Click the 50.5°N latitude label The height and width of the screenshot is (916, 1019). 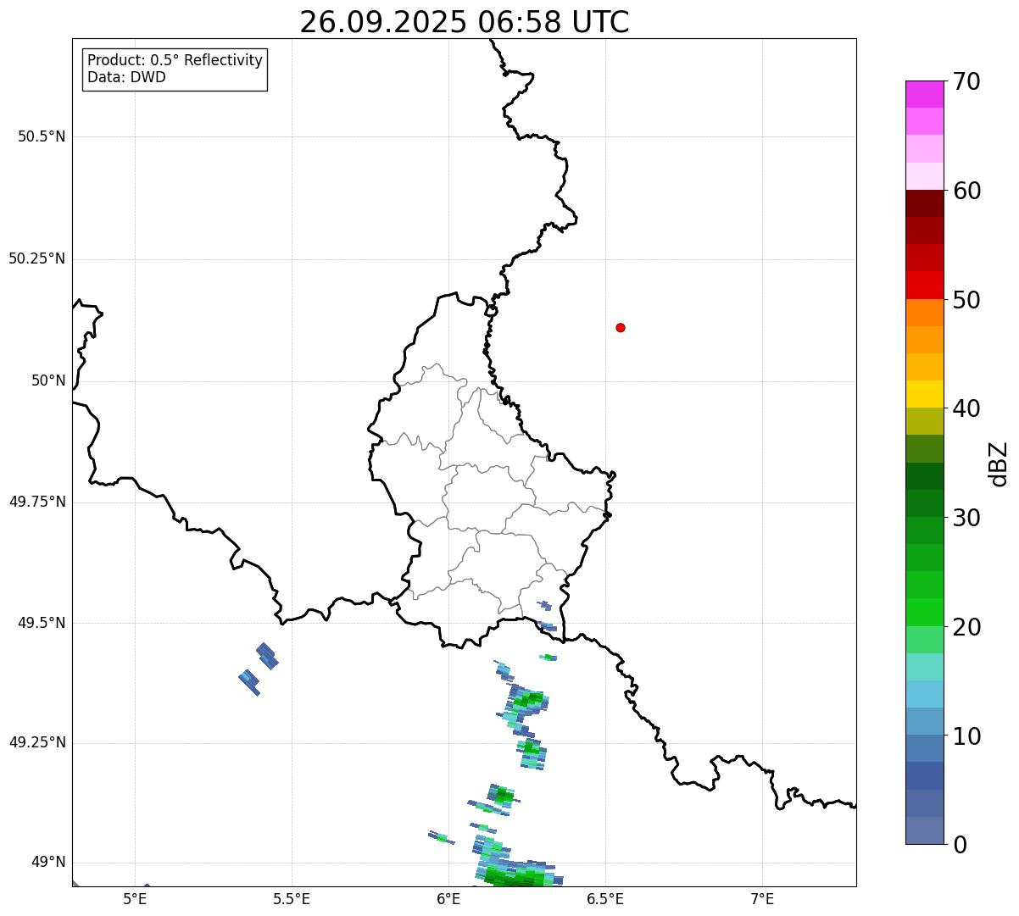[42, 136]
